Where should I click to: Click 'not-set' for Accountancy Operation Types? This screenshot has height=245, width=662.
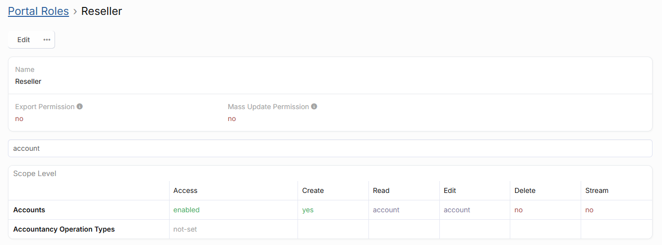click(x=184, y=229)
